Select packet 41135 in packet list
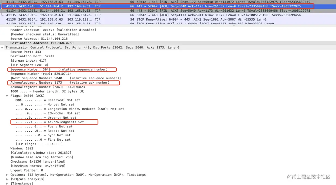This screenshot has height=185, width=336. point(168,15)
